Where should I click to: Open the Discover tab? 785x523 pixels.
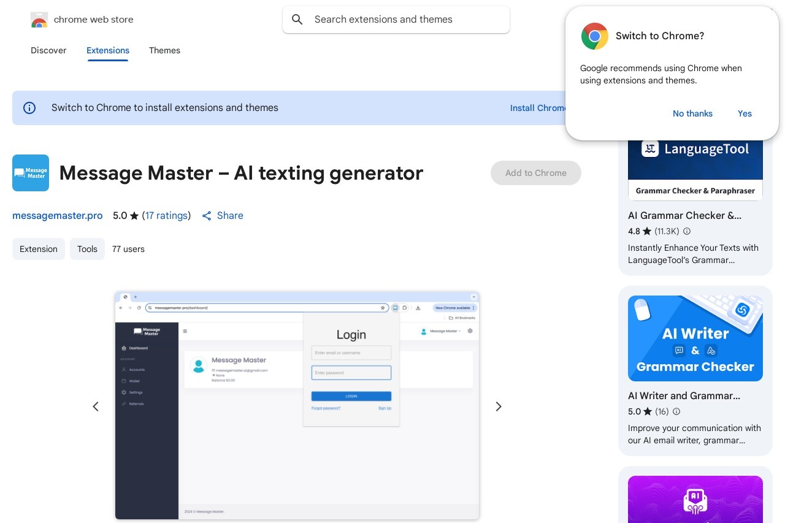(x=48, y=50)
